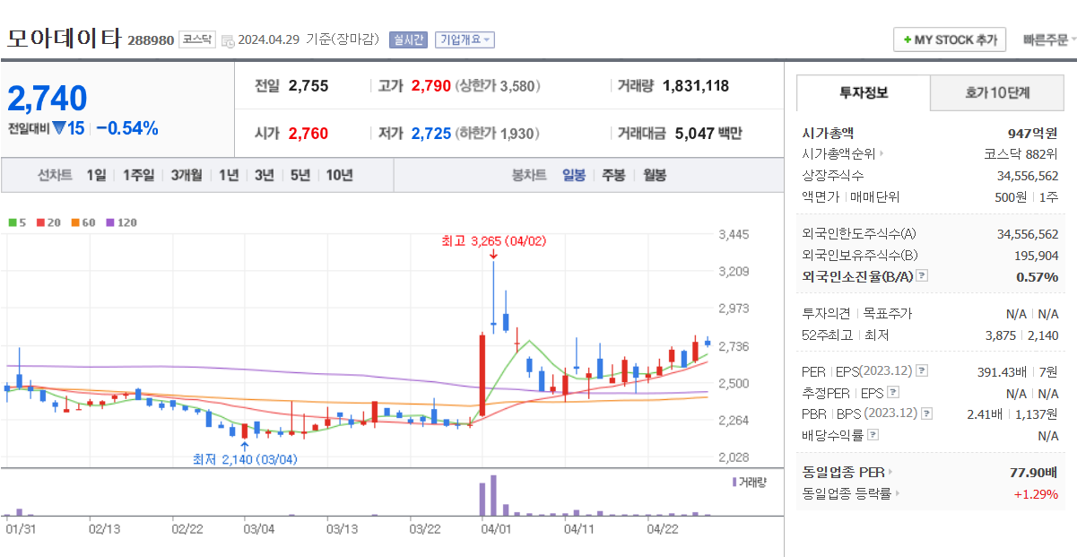The height and width of the screenshot is (557, 1077).
Task: Click the red 20-day moving average legend
Action: coord(48,222)
